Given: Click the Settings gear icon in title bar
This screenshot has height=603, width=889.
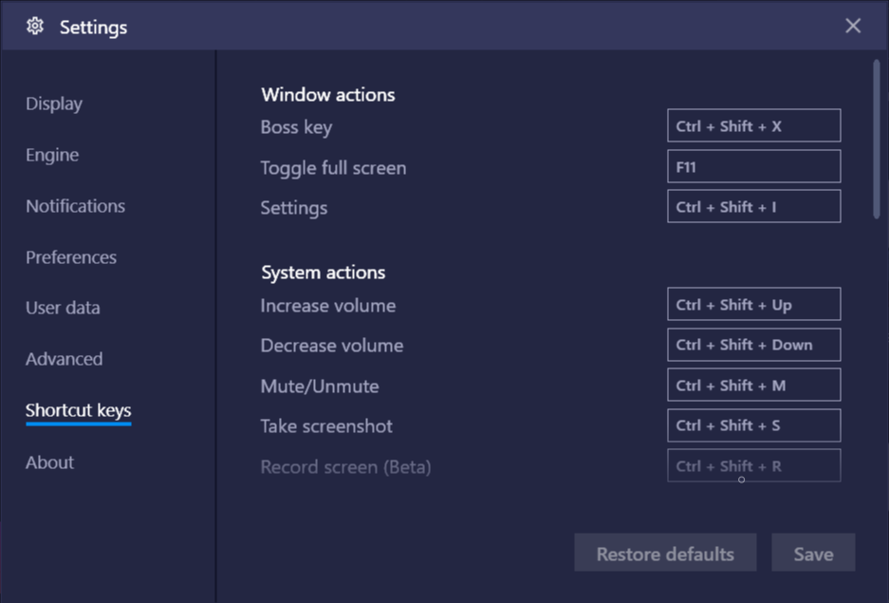Looking at the screenshot, I should (35, 26).
